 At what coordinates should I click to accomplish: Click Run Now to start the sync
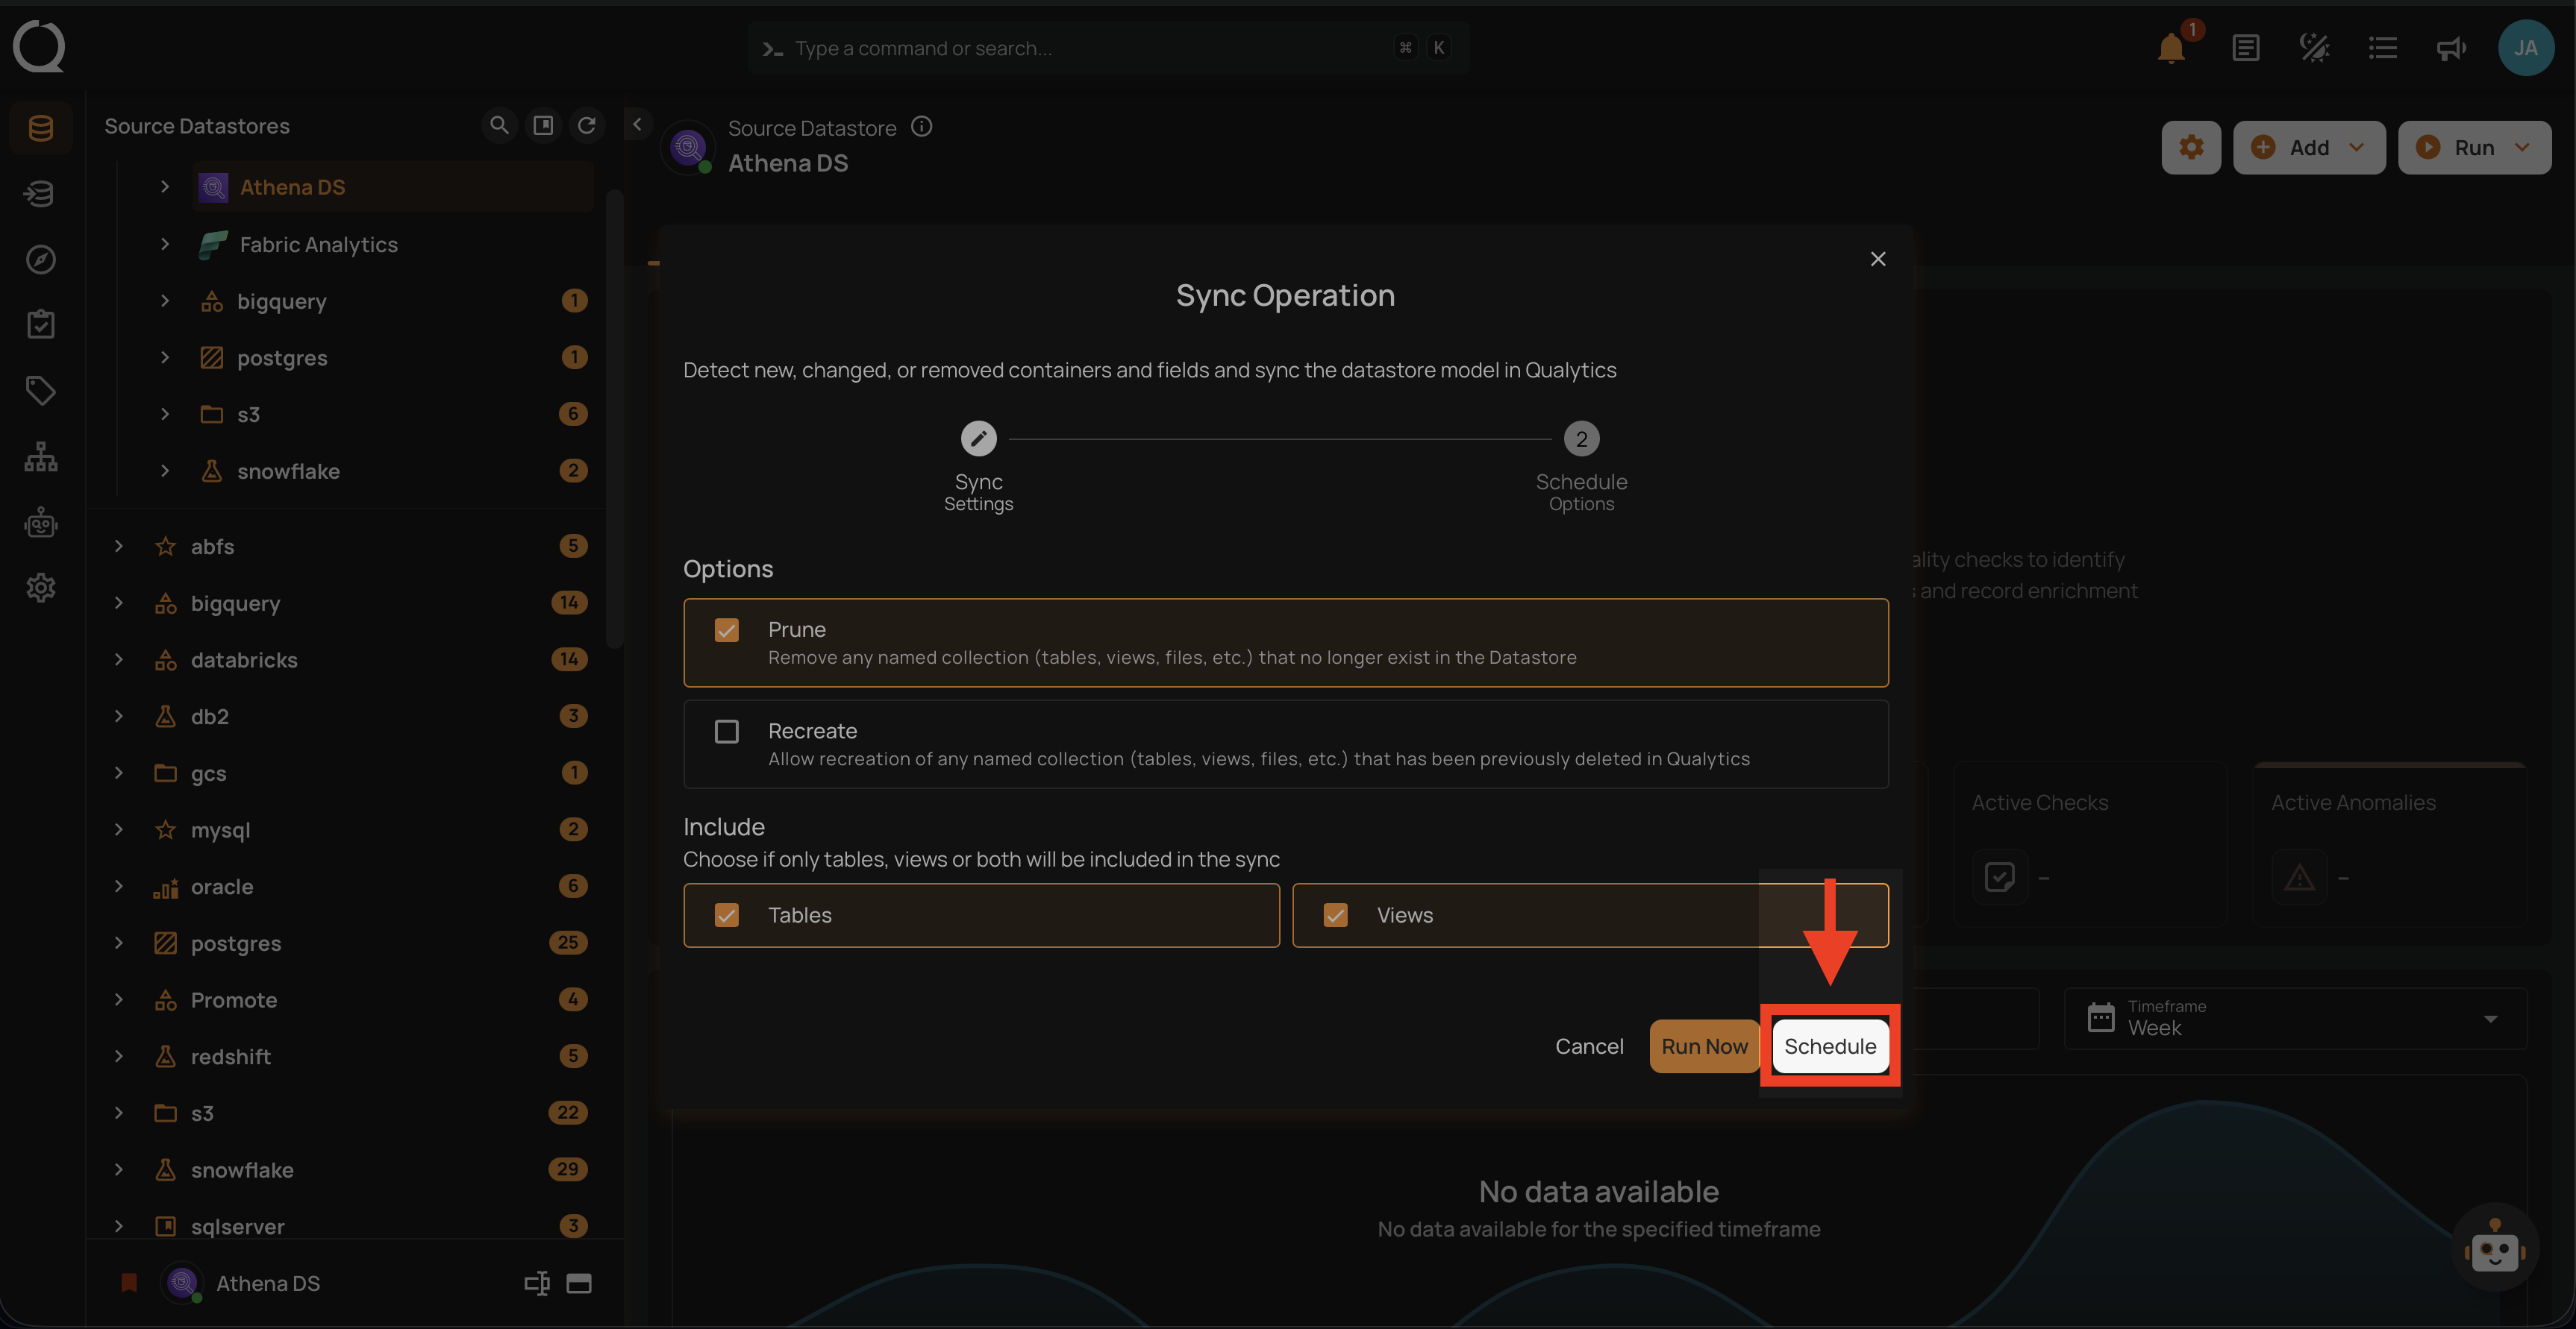pos(1704,1046)
